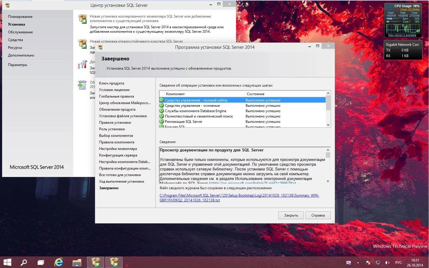This screenshot has width=429, height=268.
Task: Open File Explorer from the taskbar
Action: (x=77, y=262)
